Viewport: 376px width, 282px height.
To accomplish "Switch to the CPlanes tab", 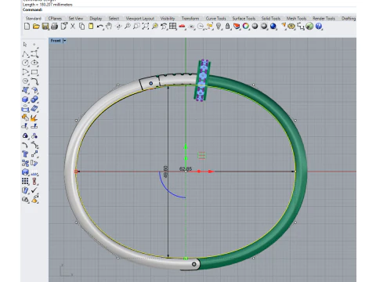I will (55, 19).
